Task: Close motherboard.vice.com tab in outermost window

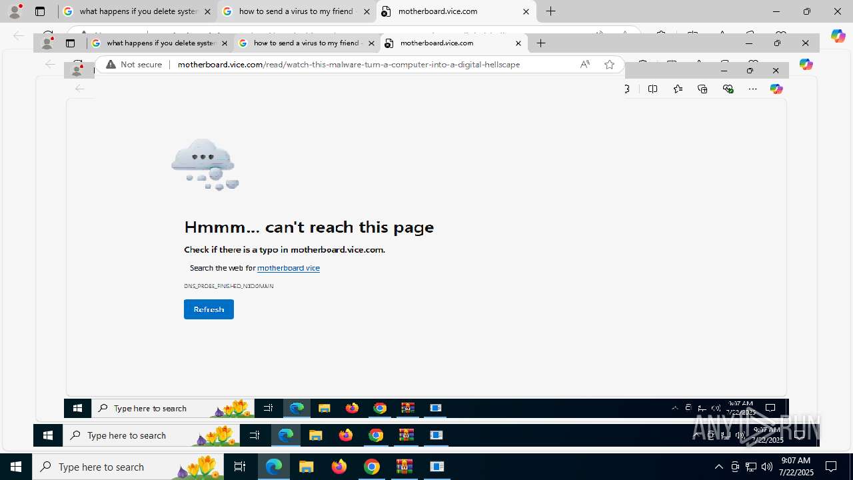Action: 526,11
